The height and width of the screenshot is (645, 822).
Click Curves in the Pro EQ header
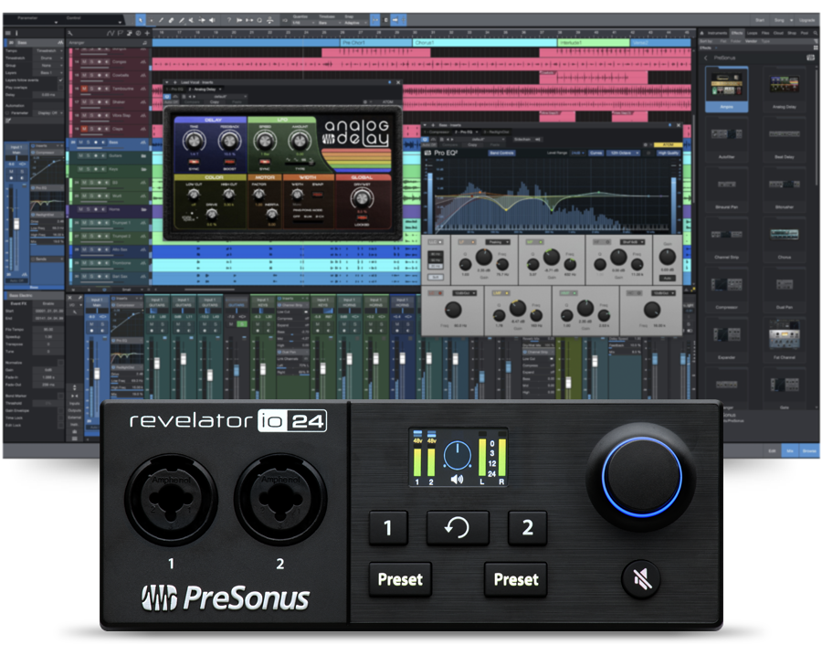click(596, 153)
